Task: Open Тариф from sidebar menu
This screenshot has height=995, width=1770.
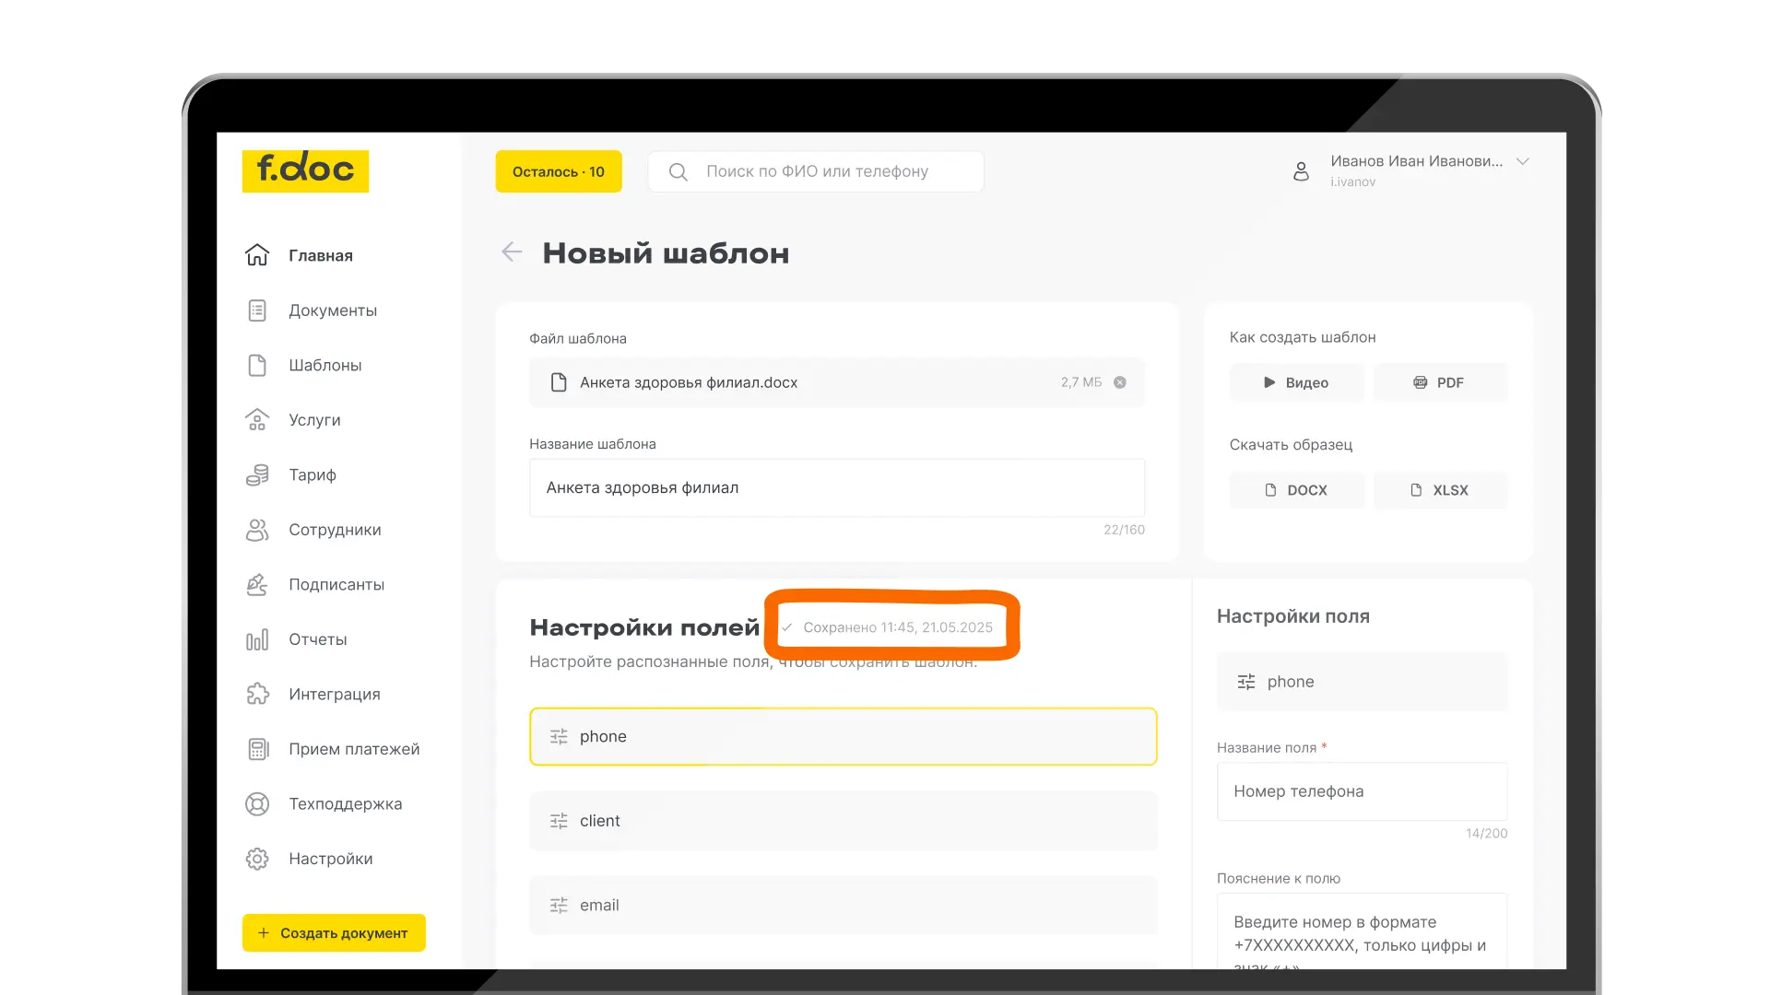Action: coord(312,474)
